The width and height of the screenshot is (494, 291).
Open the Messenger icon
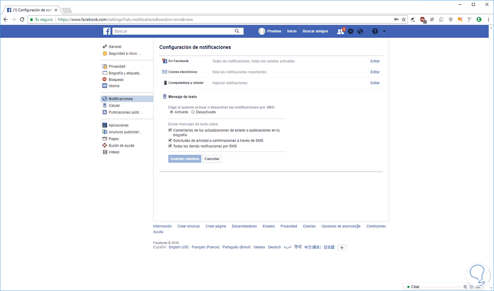click(351, 31)
